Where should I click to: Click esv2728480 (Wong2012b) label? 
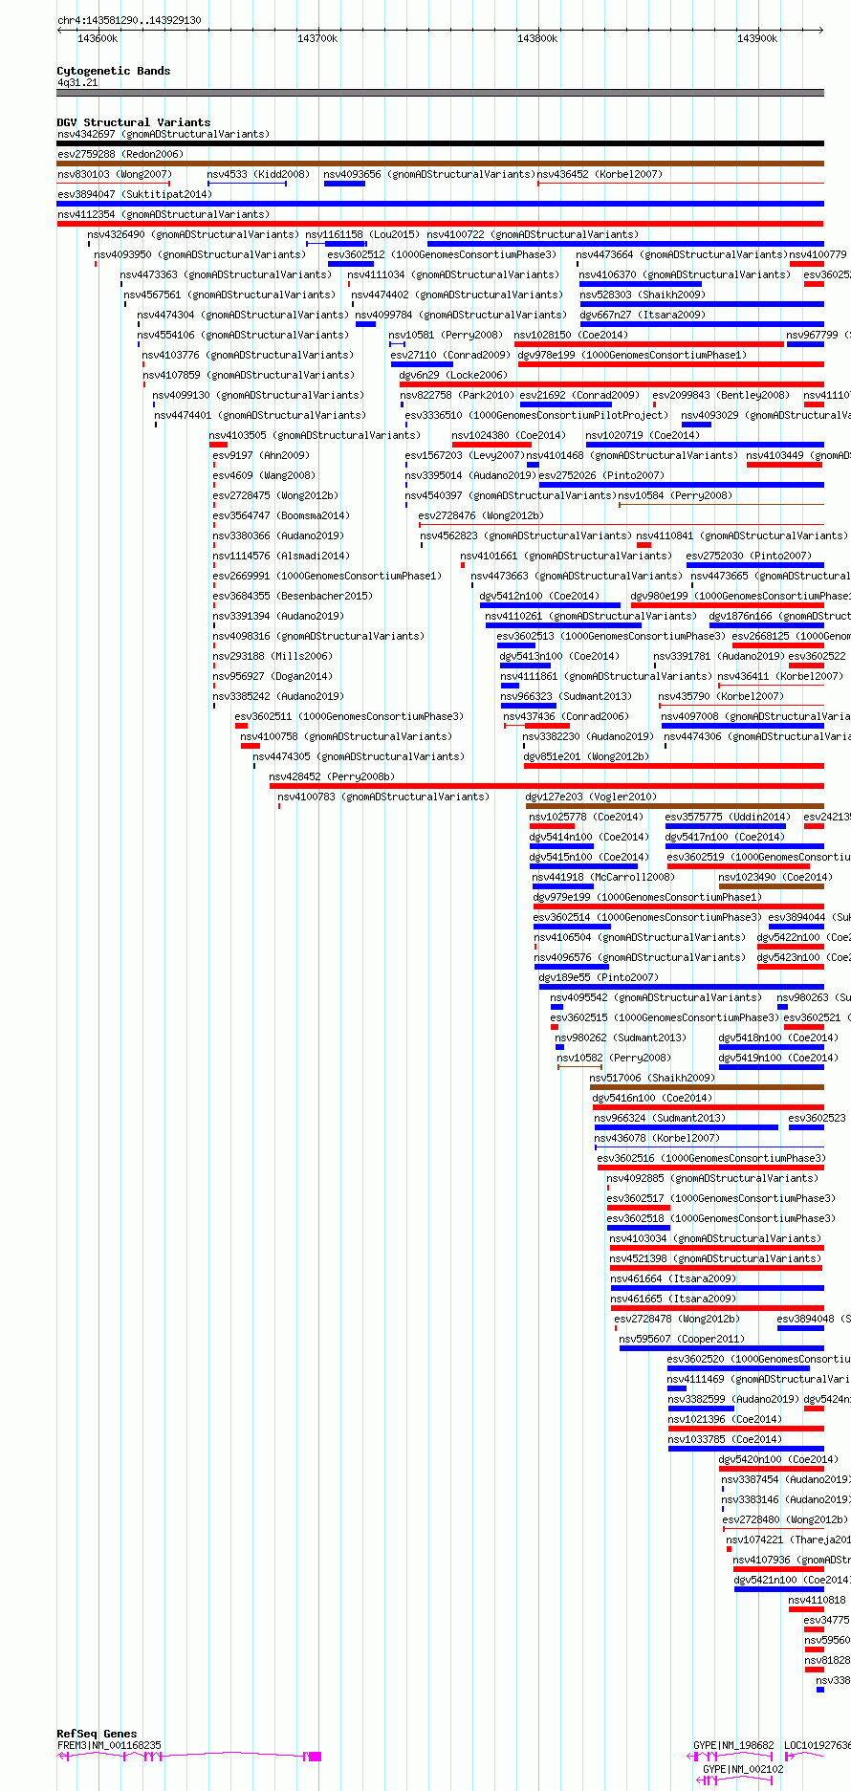pyautogui.click(x=785, y=1519)
